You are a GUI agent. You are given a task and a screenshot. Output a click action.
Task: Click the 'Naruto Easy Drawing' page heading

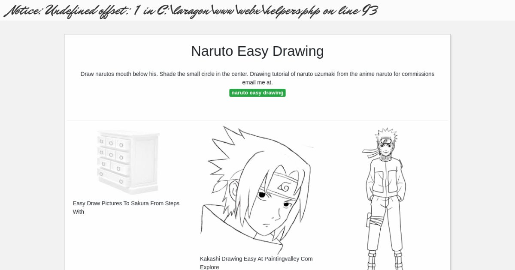[x=257, y=51]
